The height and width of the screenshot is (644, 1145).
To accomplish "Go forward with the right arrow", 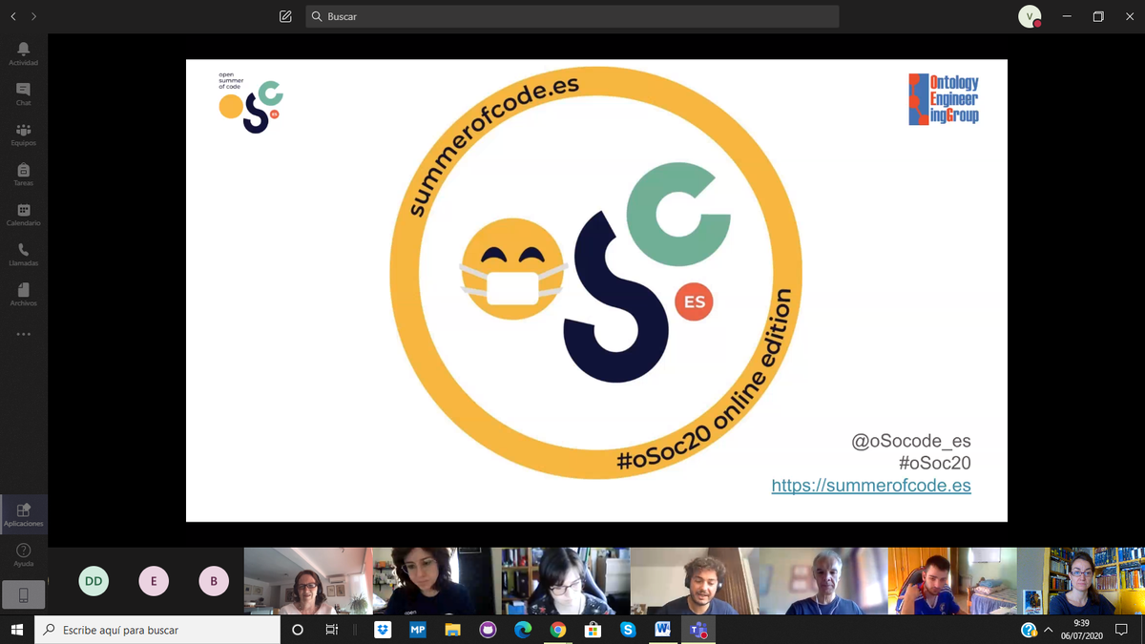I will [34, 16].
